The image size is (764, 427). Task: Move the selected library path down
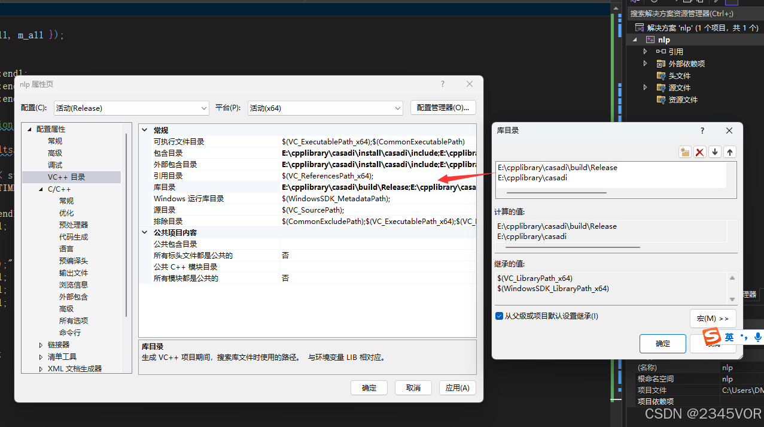714,152
